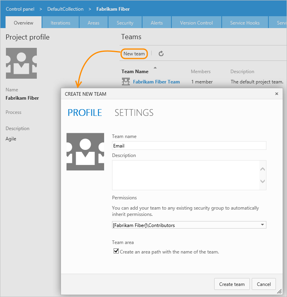Open the Alerts tab
287x297 pixels.
157,23
